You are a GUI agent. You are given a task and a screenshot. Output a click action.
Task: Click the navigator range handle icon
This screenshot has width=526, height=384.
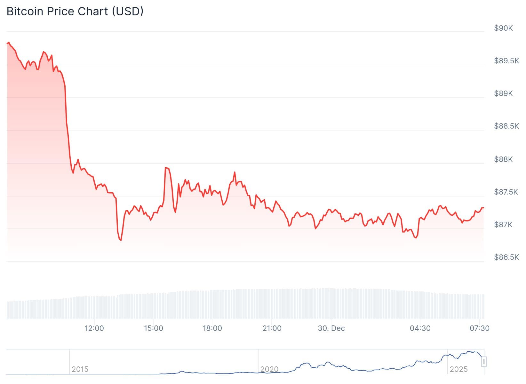coord(484,362)
